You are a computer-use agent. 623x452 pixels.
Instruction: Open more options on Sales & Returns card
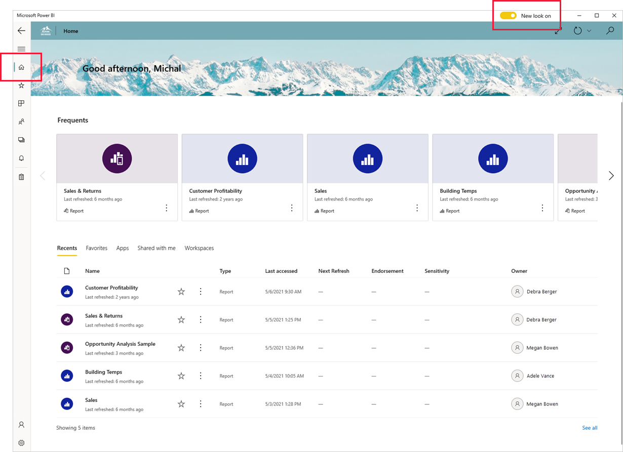point(166,208)
